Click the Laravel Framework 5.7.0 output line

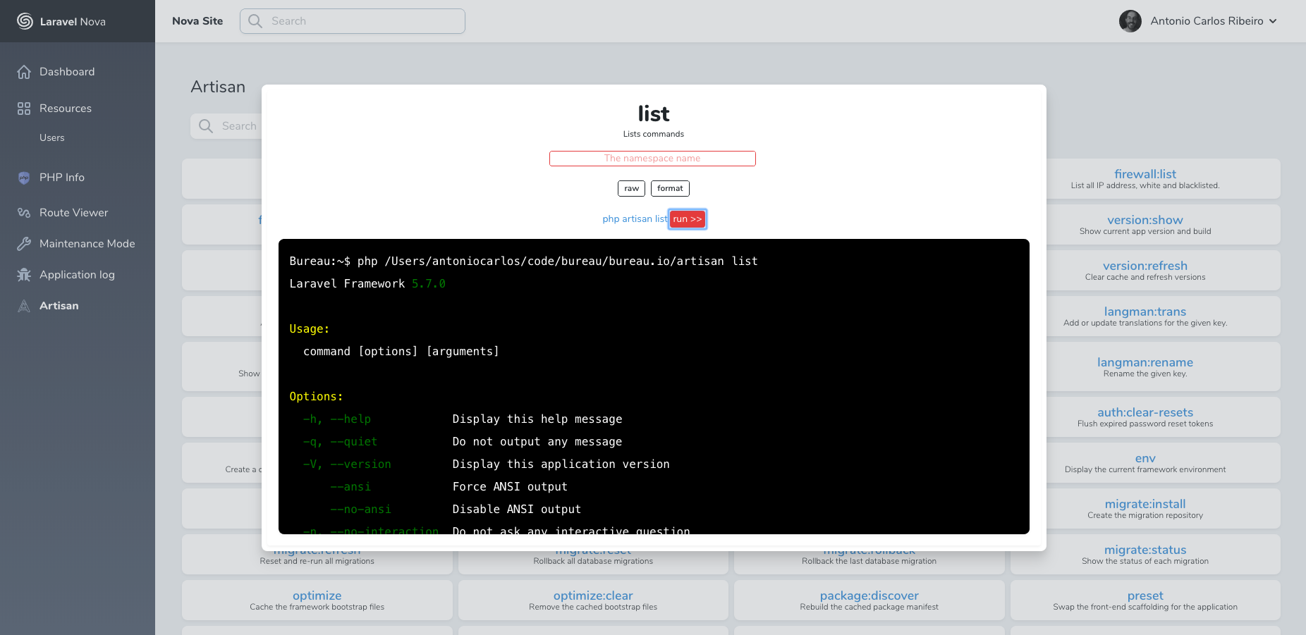367,283
